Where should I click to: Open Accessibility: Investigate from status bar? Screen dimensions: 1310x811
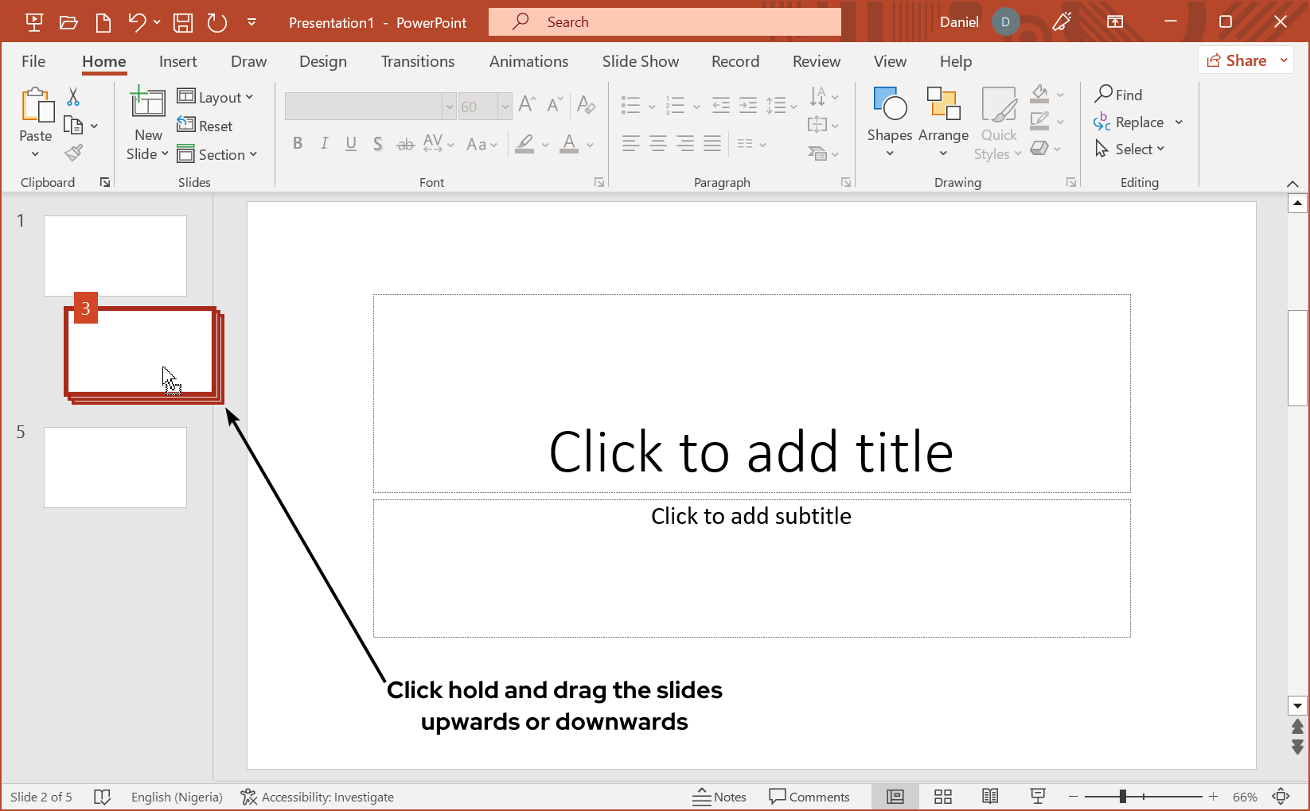pyautogui.click(x=318, y=796)
